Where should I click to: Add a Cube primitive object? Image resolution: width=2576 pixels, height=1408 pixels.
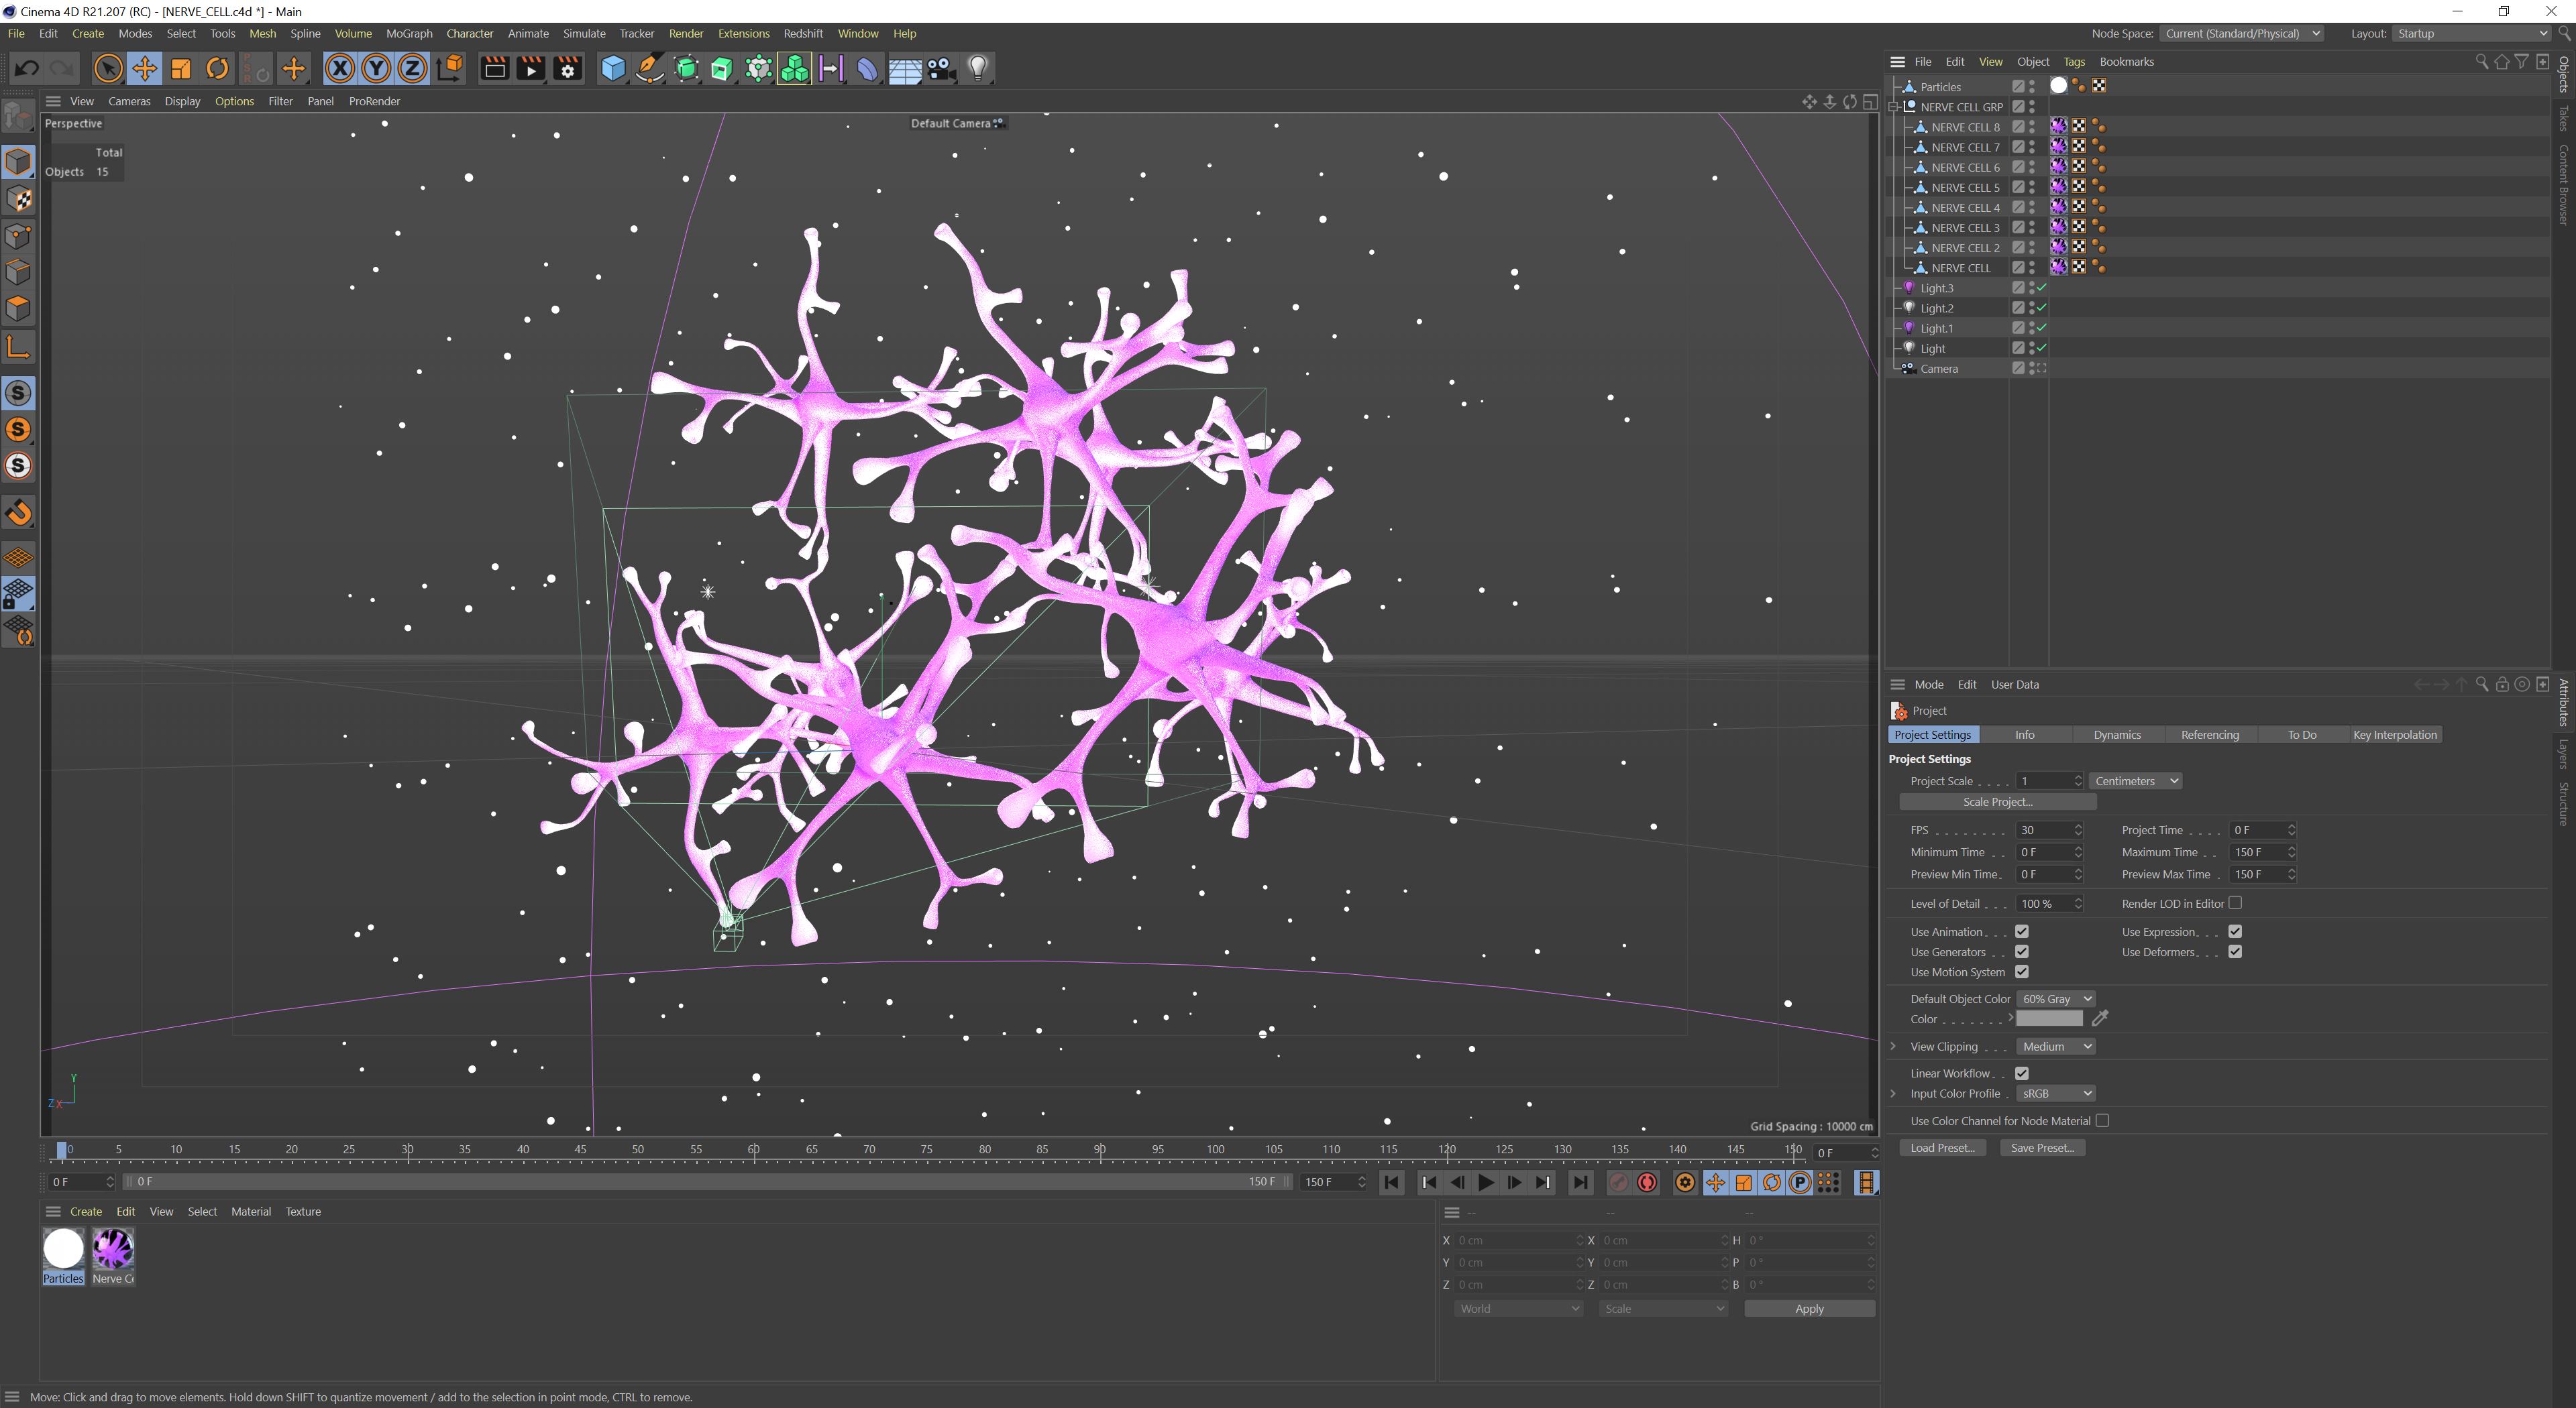[613, 68]
